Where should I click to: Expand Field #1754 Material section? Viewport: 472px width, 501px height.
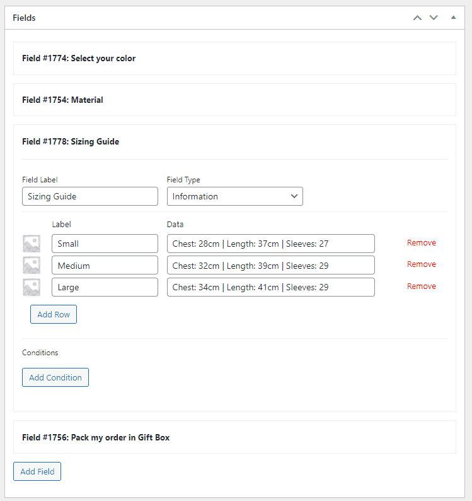pyautogui.click(x=234, y=100)
